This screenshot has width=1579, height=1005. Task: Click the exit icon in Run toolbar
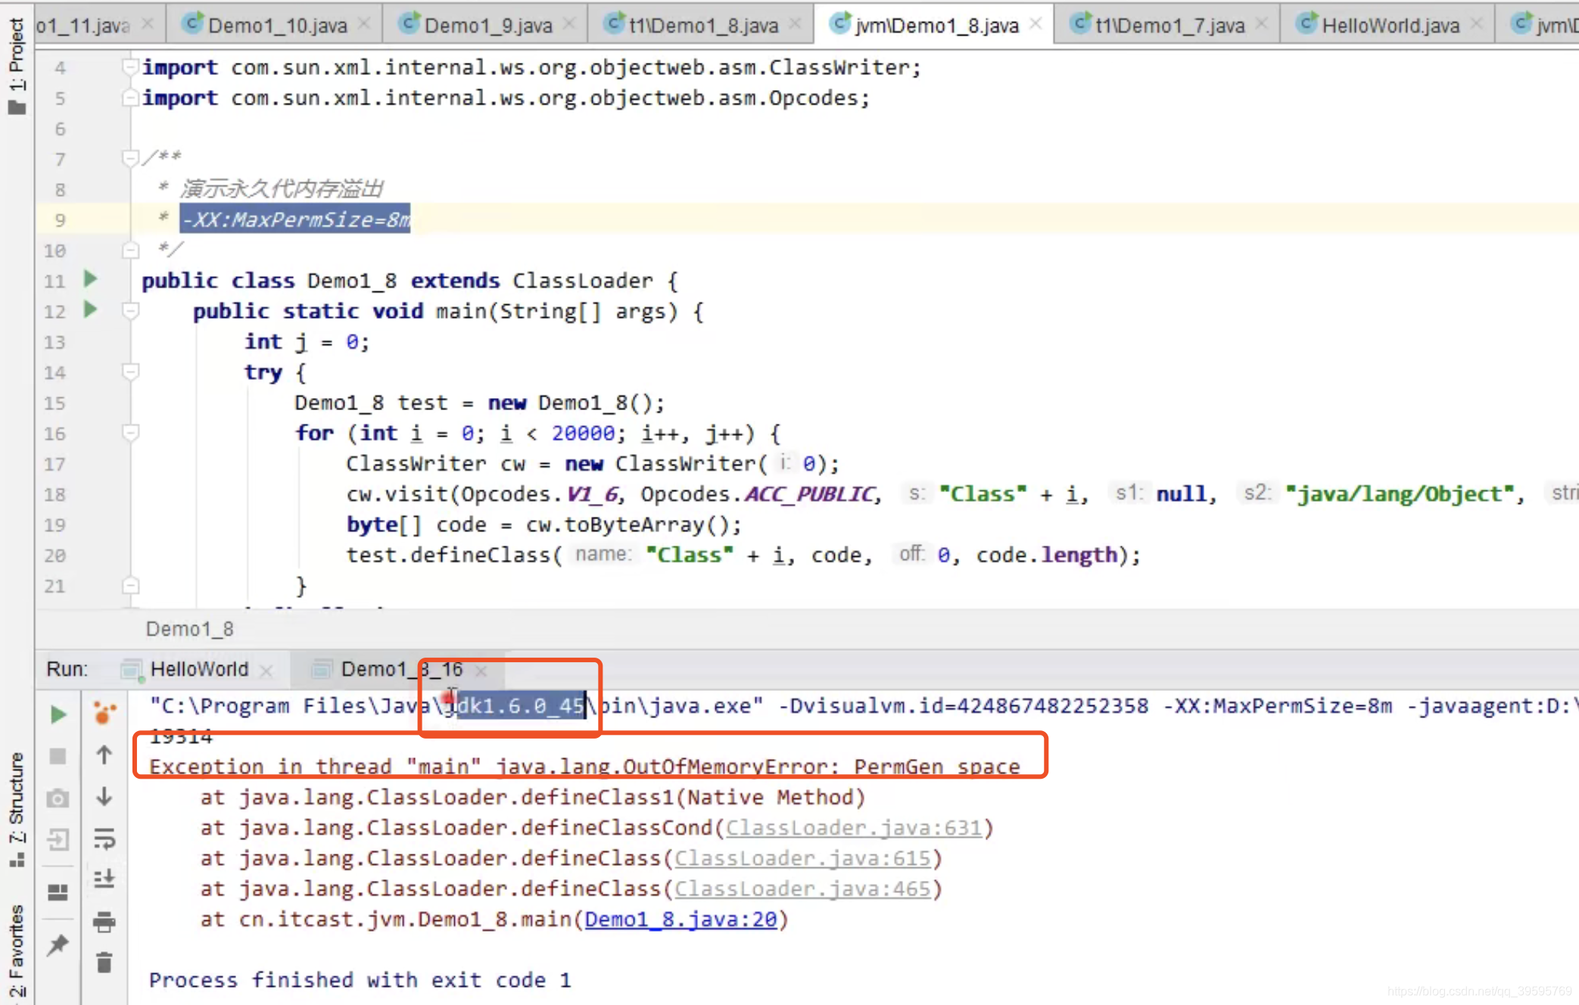coord(58,839)
